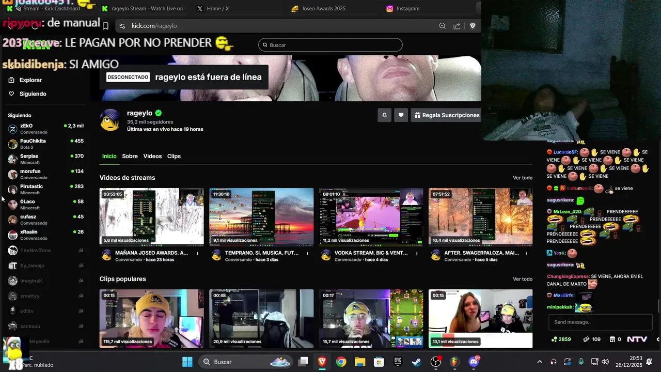Open cufasz channel in Siguiendo list

[45, 220]
